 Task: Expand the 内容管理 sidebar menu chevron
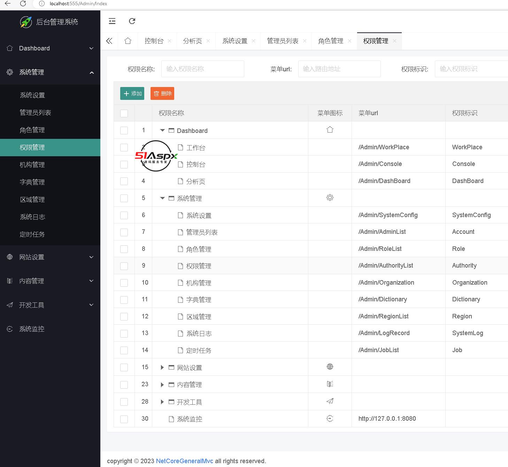point(92,281)
